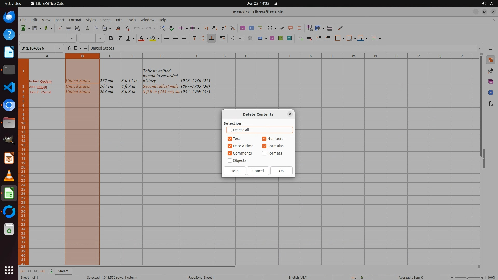Viewport: 498px width, 280px height.
Task: Click the Insert Special Character omega icon
Action: pos(270,28)
